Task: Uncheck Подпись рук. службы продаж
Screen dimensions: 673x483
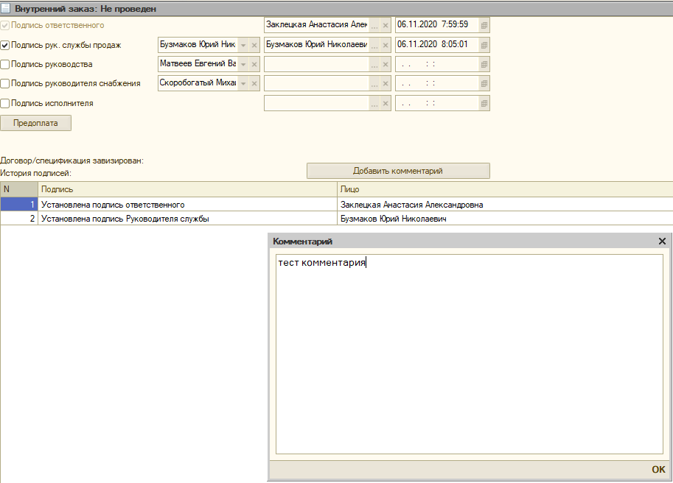Action: pyautogui.click(x=4, y=45)
